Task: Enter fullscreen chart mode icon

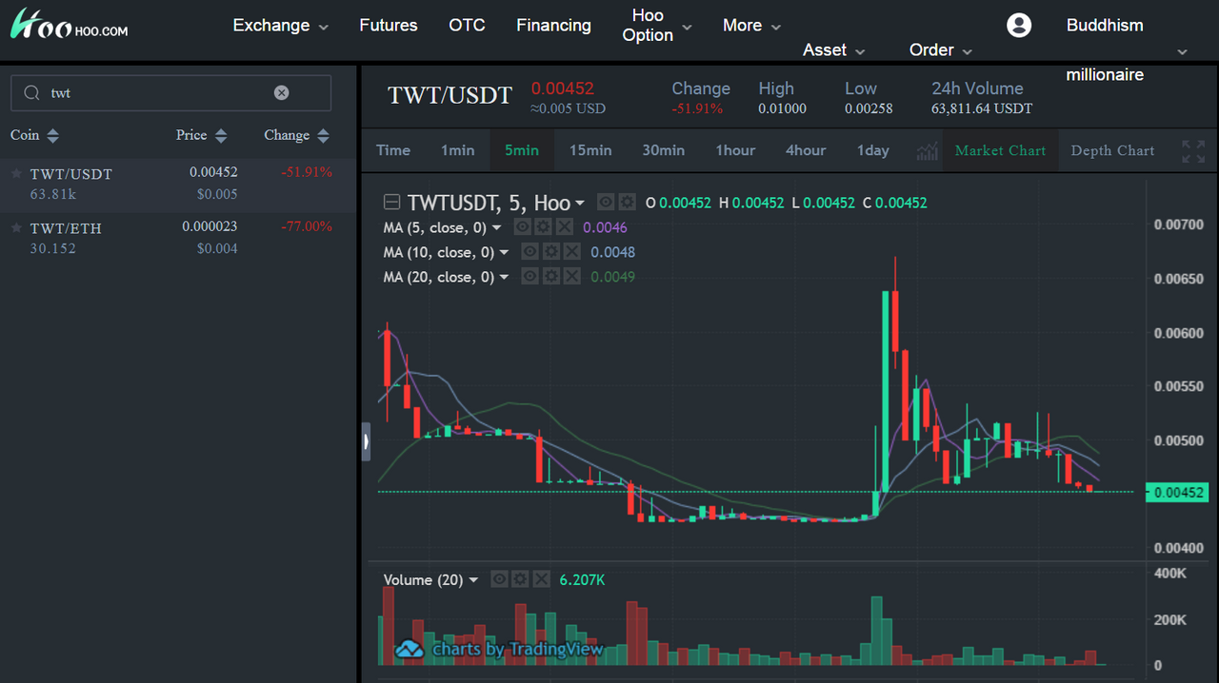Action: (1193, 150)
